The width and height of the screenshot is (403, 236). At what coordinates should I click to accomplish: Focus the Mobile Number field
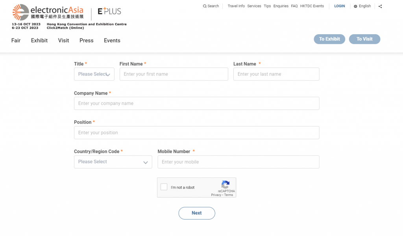[x=238, y=162]
